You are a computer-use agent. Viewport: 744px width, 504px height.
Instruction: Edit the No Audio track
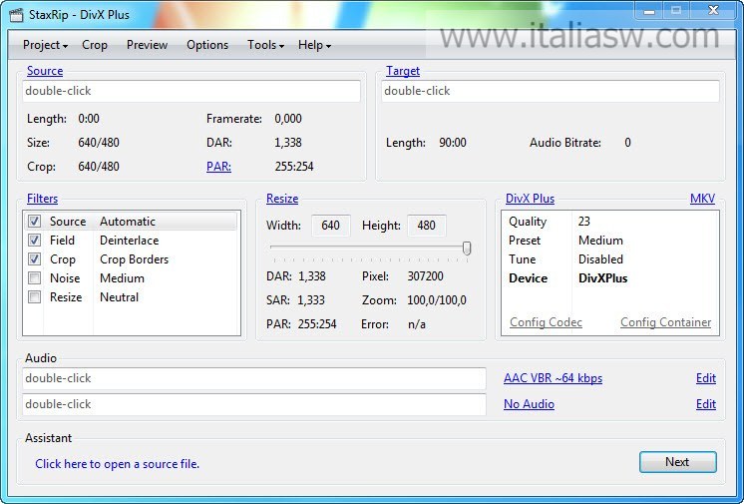click(706, 404)
